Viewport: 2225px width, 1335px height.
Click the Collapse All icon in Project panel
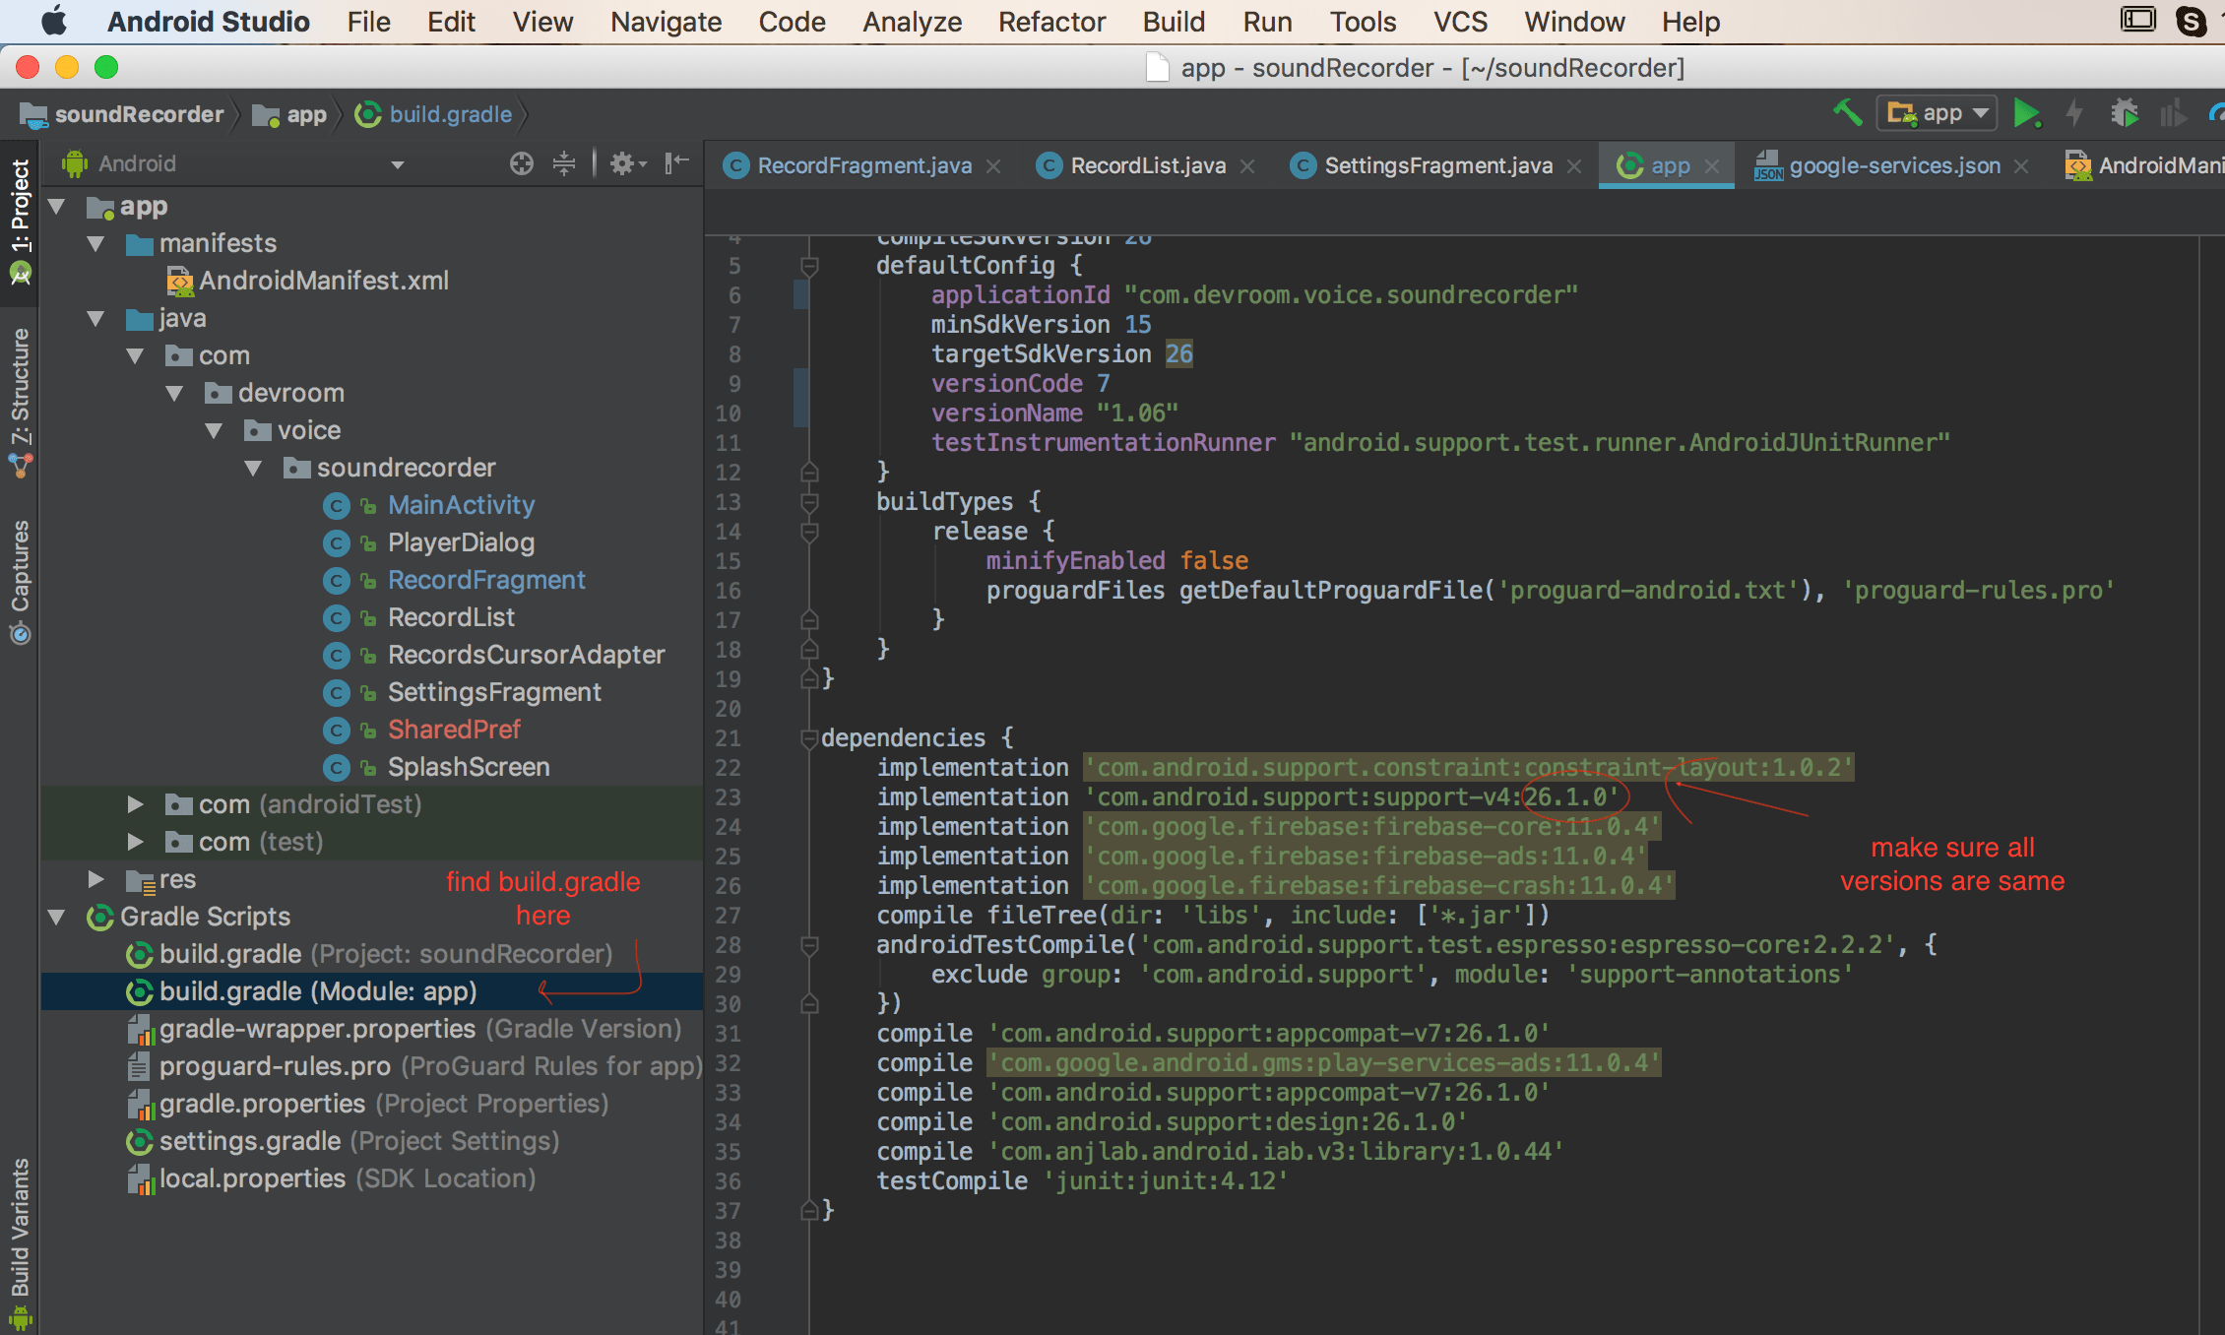[564, 162]
